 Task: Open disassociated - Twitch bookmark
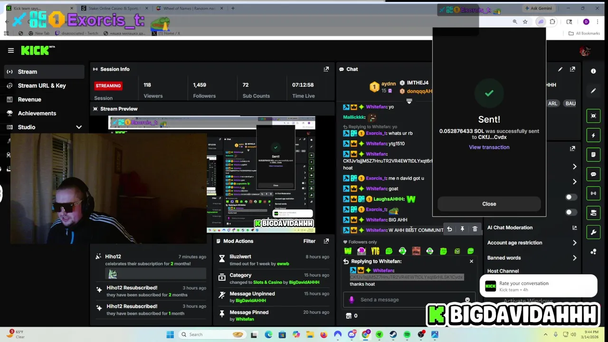[76, 33]
